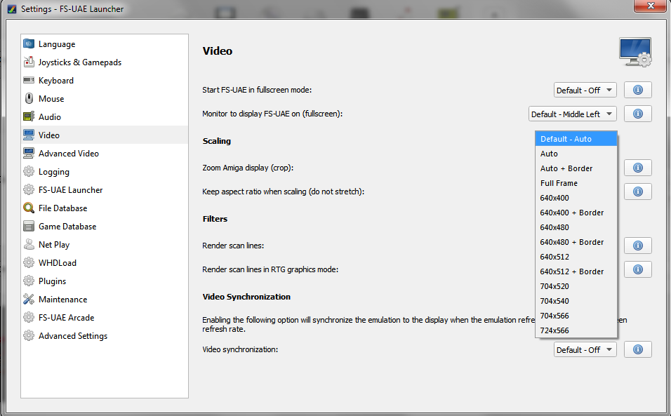Image resolution: width=671 pixels, height=416 pixels.
Task: Click the Net Play person icon
Action: coord(29,245)
